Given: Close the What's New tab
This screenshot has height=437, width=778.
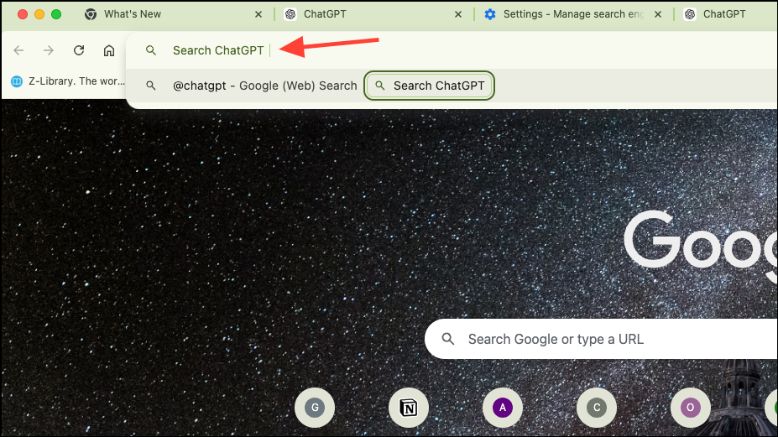Looking at the screenshot, I should [258, 14].
